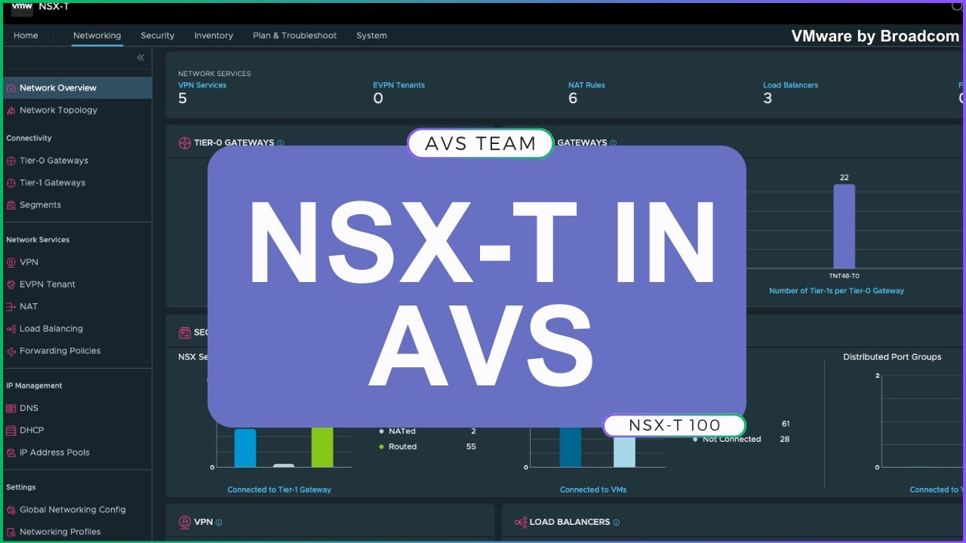Open DHCP using its sidebar icon

pyautogui.click(x=11, y=431)
